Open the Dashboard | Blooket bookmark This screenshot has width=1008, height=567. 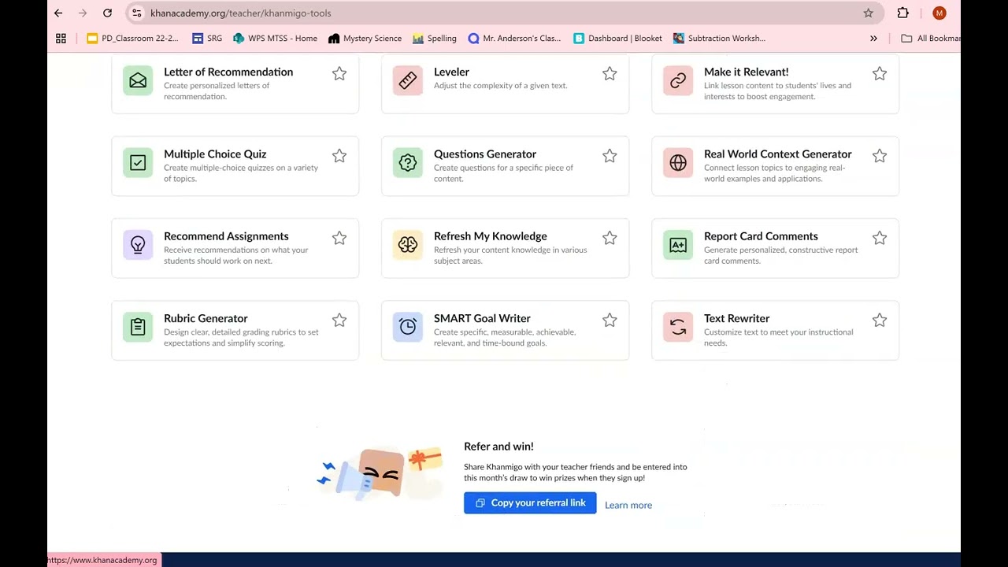click(617, 38)
